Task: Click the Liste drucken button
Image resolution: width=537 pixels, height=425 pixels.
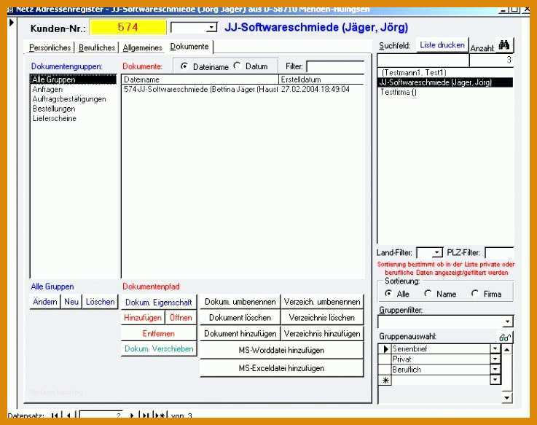Action: click(442, 45)
